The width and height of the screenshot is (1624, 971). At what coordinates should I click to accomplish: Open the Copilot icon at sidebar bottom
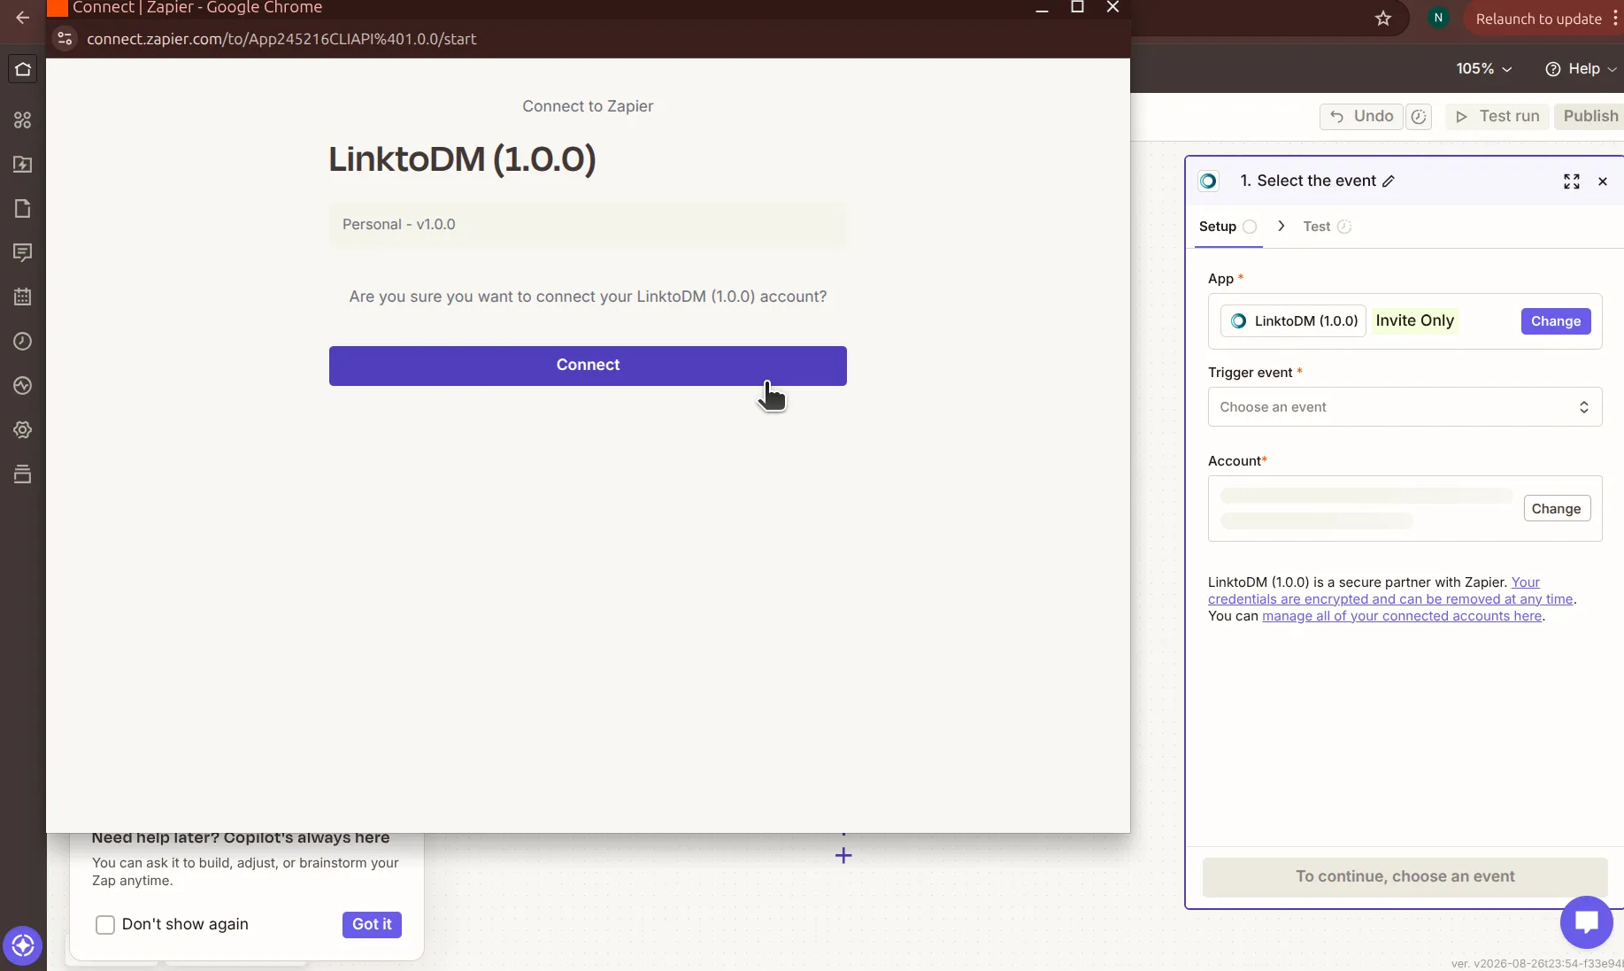(23, 945)
